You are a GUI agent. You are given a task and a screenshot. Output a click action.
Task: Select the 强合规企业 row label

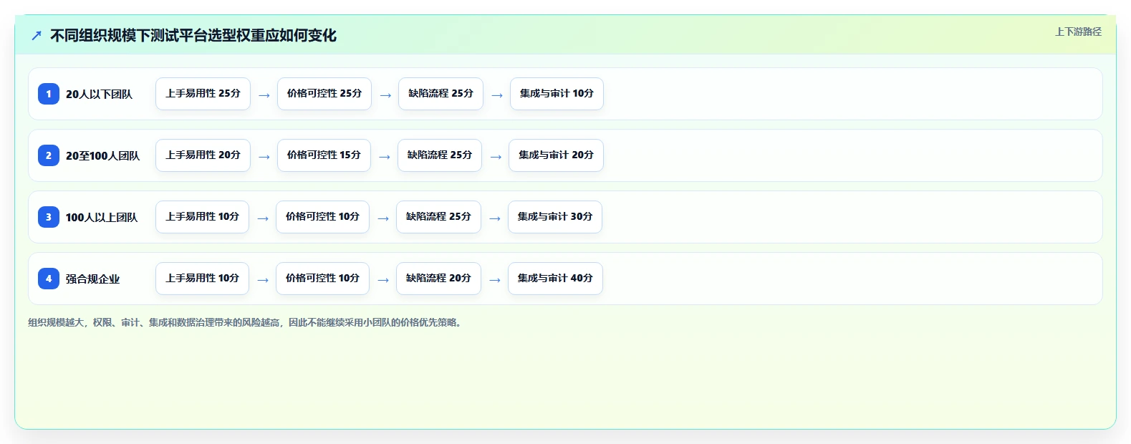93,279
